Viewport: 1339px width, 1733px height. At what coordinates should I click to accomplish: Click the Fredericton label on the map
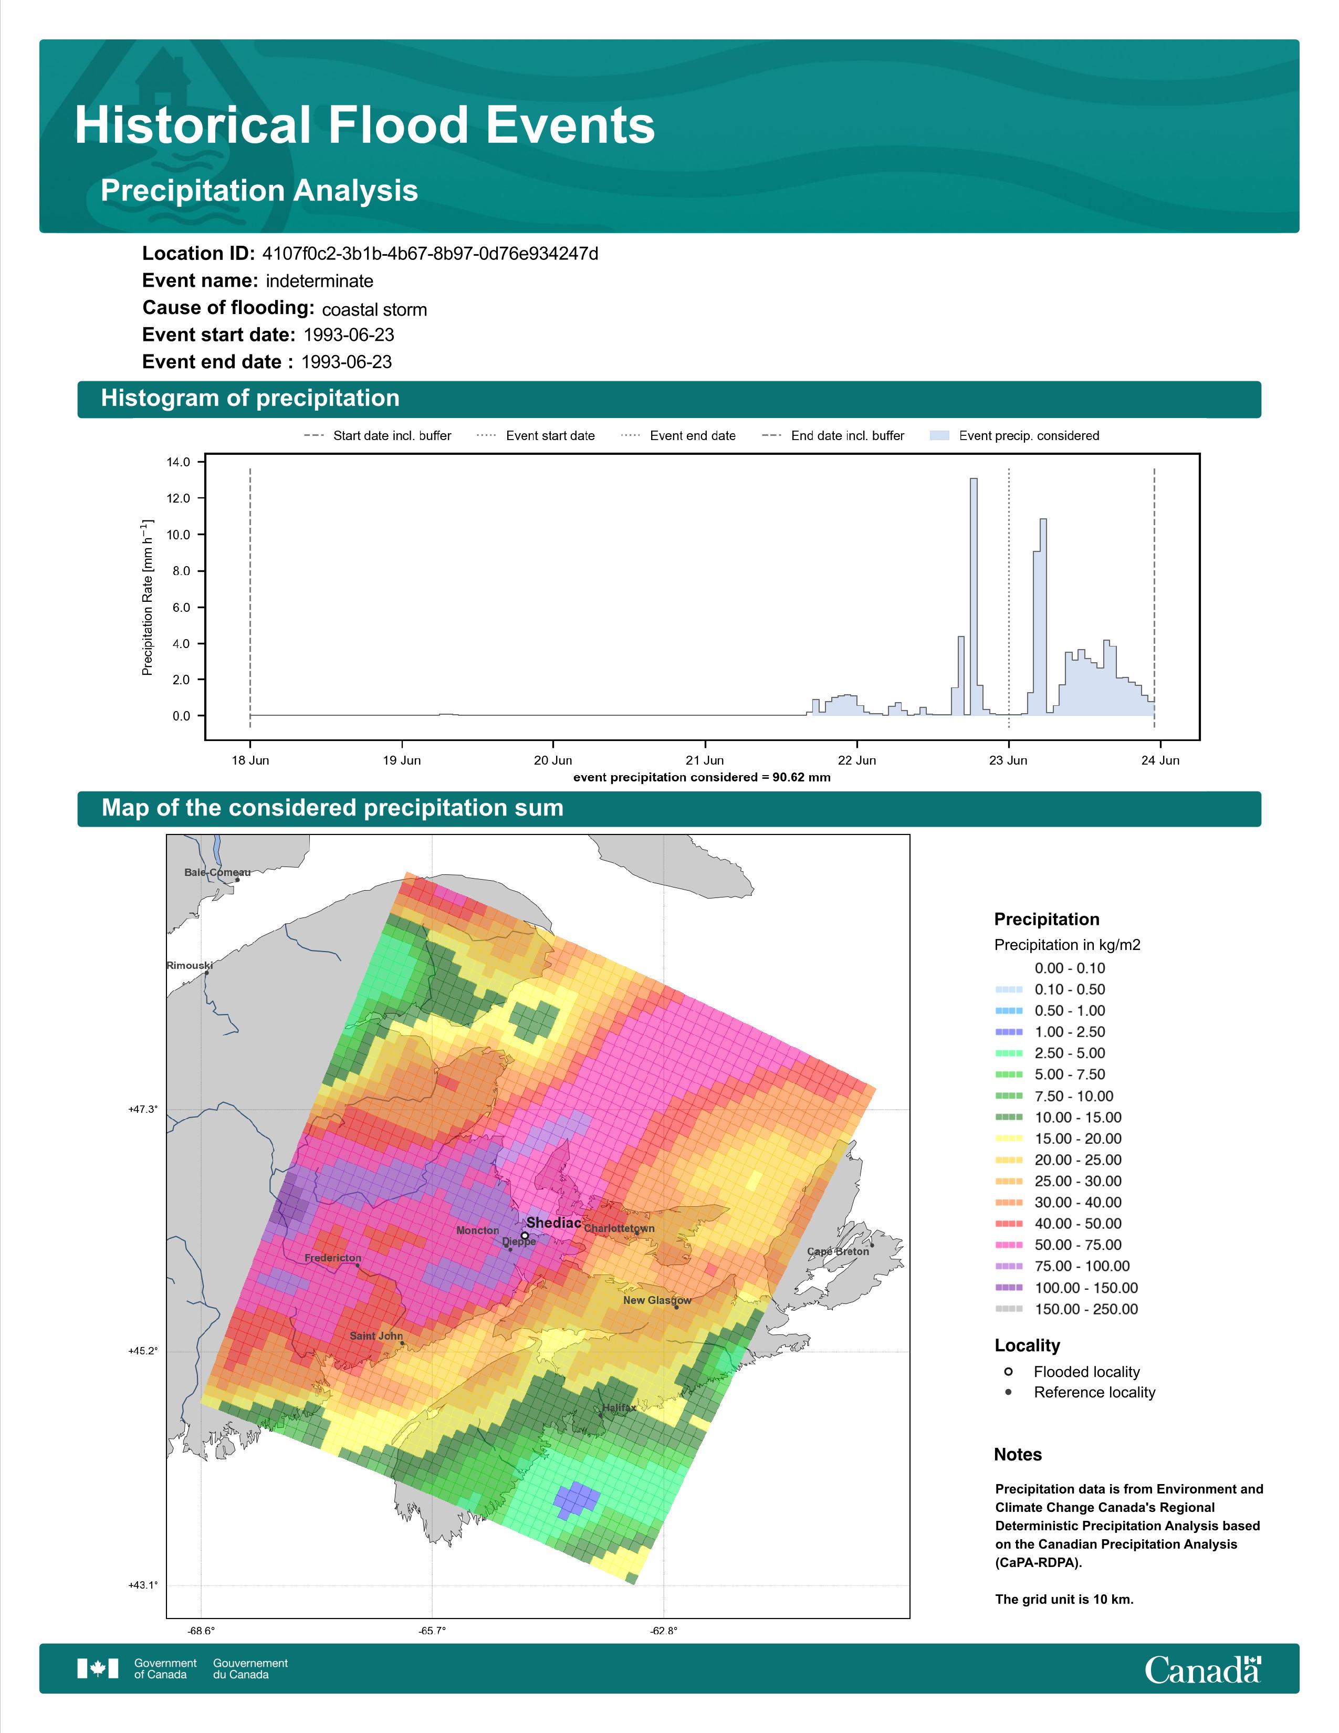(333, 1258)
